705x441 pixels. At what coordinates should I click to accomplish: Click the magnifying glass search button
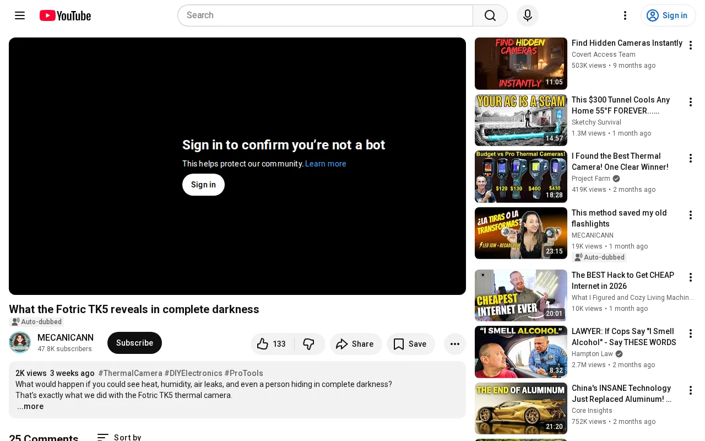[490, 15]
